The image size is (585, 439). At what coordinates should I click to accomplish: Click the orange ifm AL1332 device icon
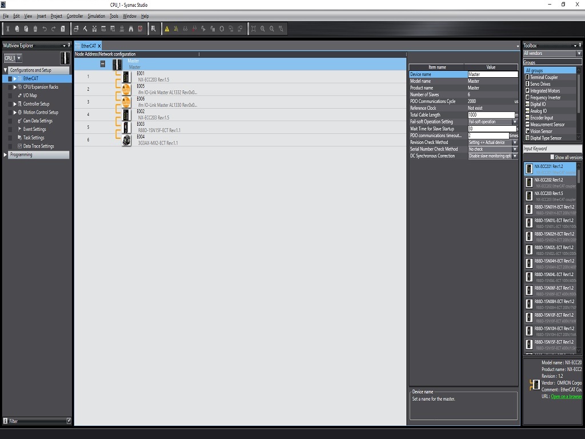126,90
